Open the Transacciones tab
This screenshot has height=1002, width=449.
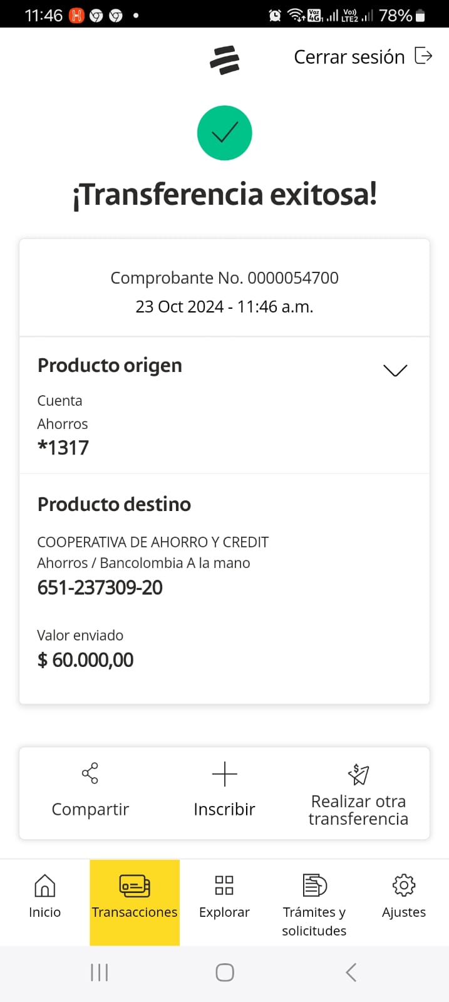(x=135, y=902)
